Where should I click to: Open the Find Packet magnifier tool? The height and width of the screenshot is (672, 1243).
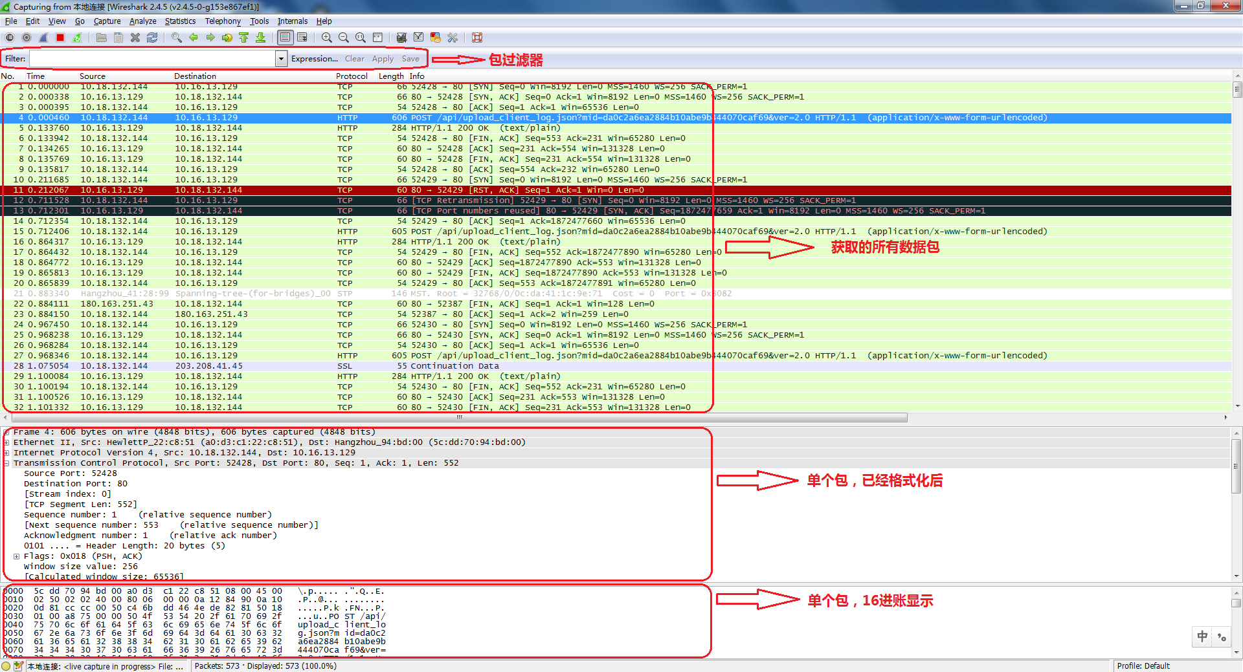(177, 38)
